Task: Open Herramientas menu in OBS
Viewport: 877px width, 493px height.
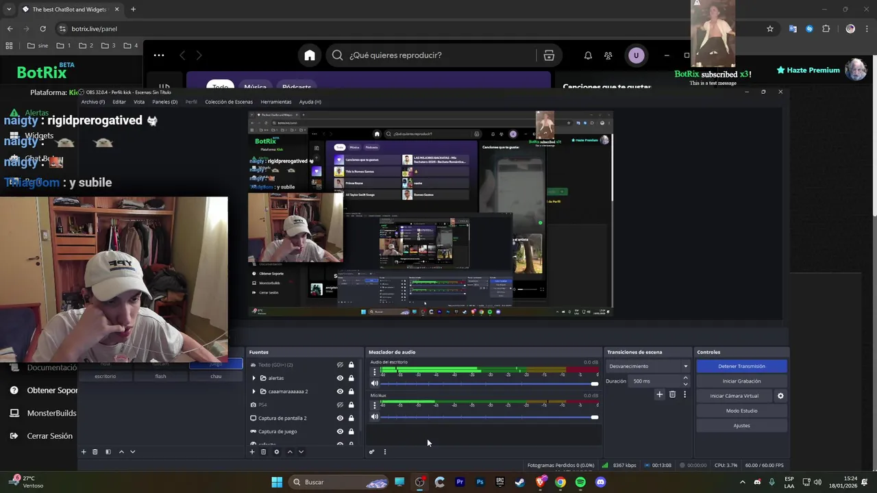Action: click(x=276, y=102)
